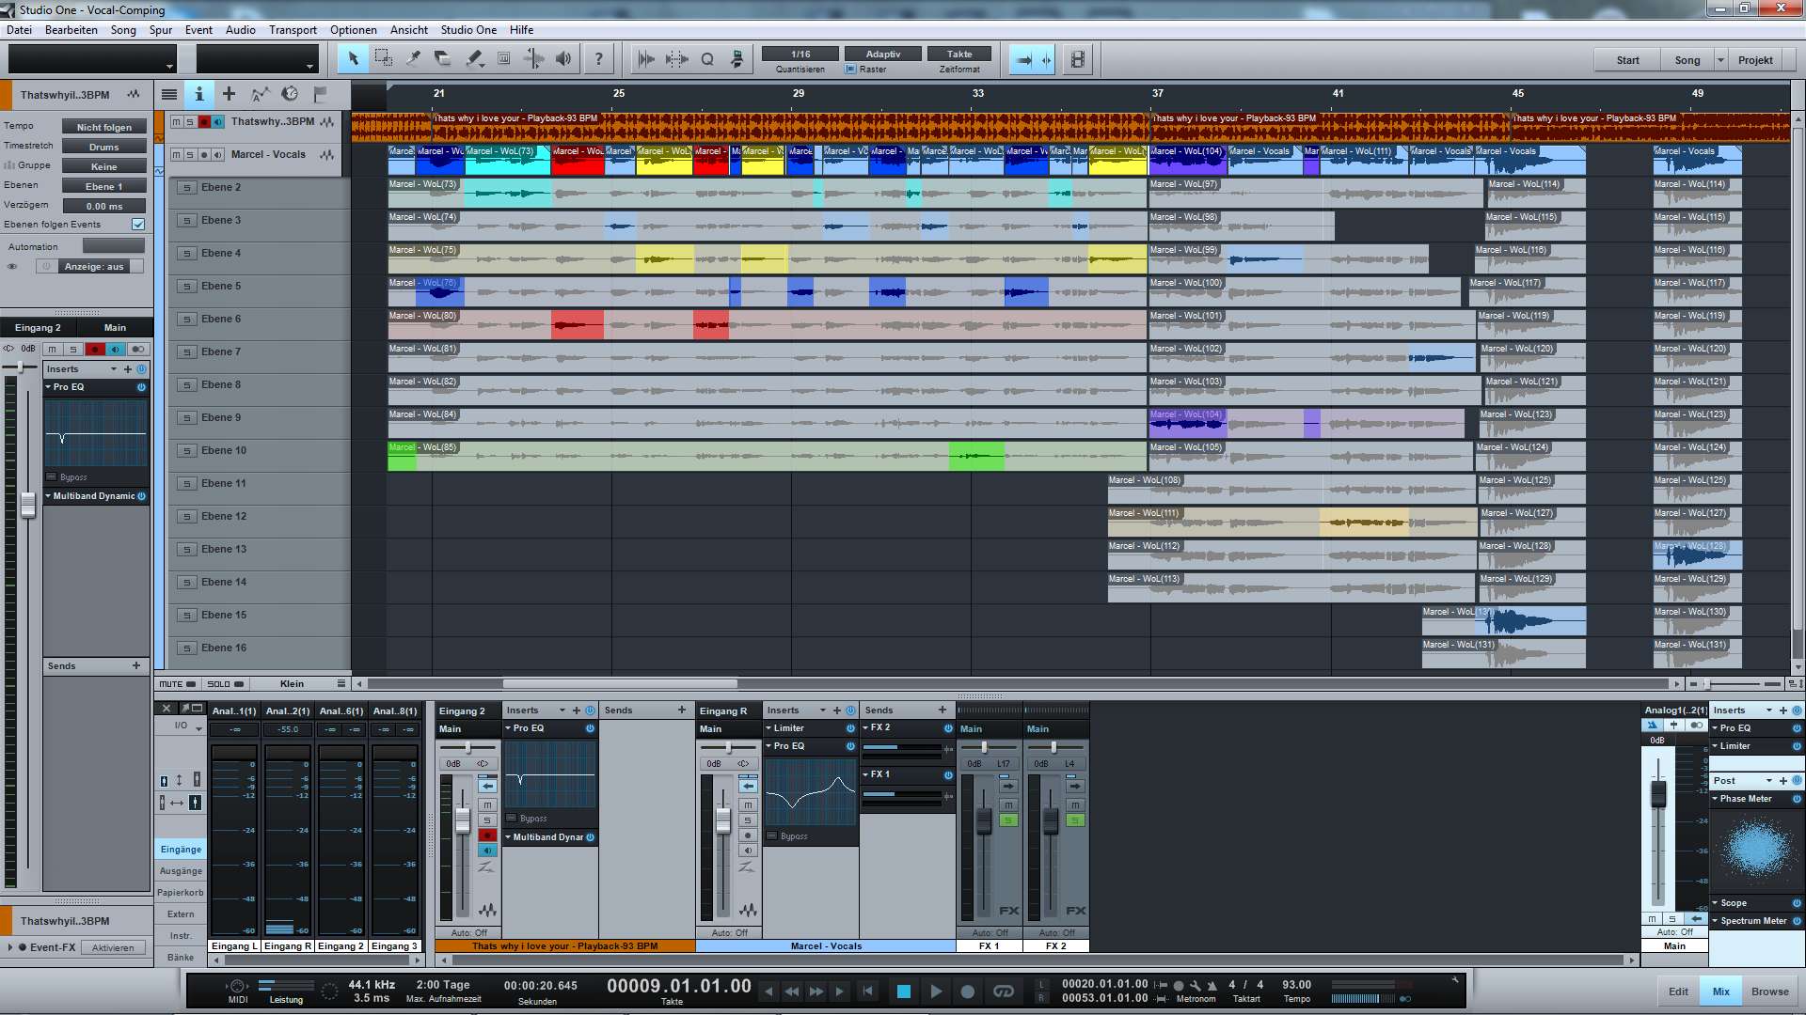Open the Bearbeiten menu
The height and width of the screenshot is (1015, 1806).
71,30
